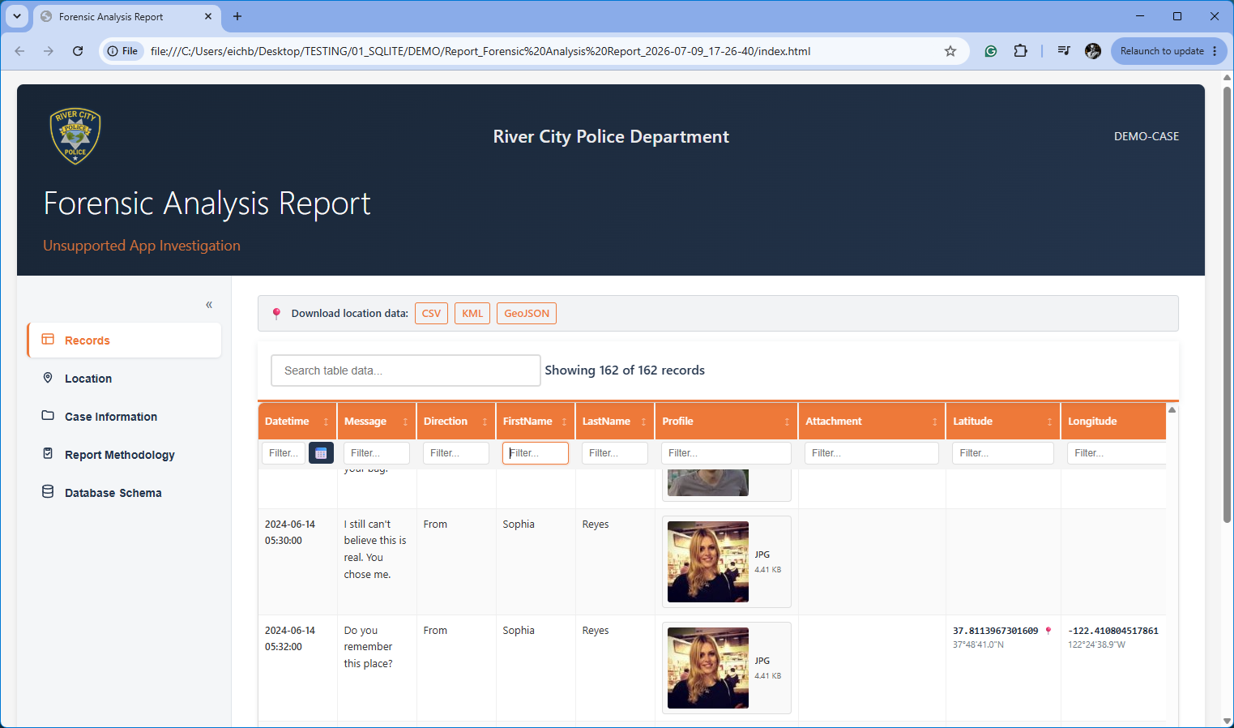Image resolution: width=1234 pixels, height=728 pixels.
Task: Collapse the sidebar with the double chevron
Action: coord(209,305)
